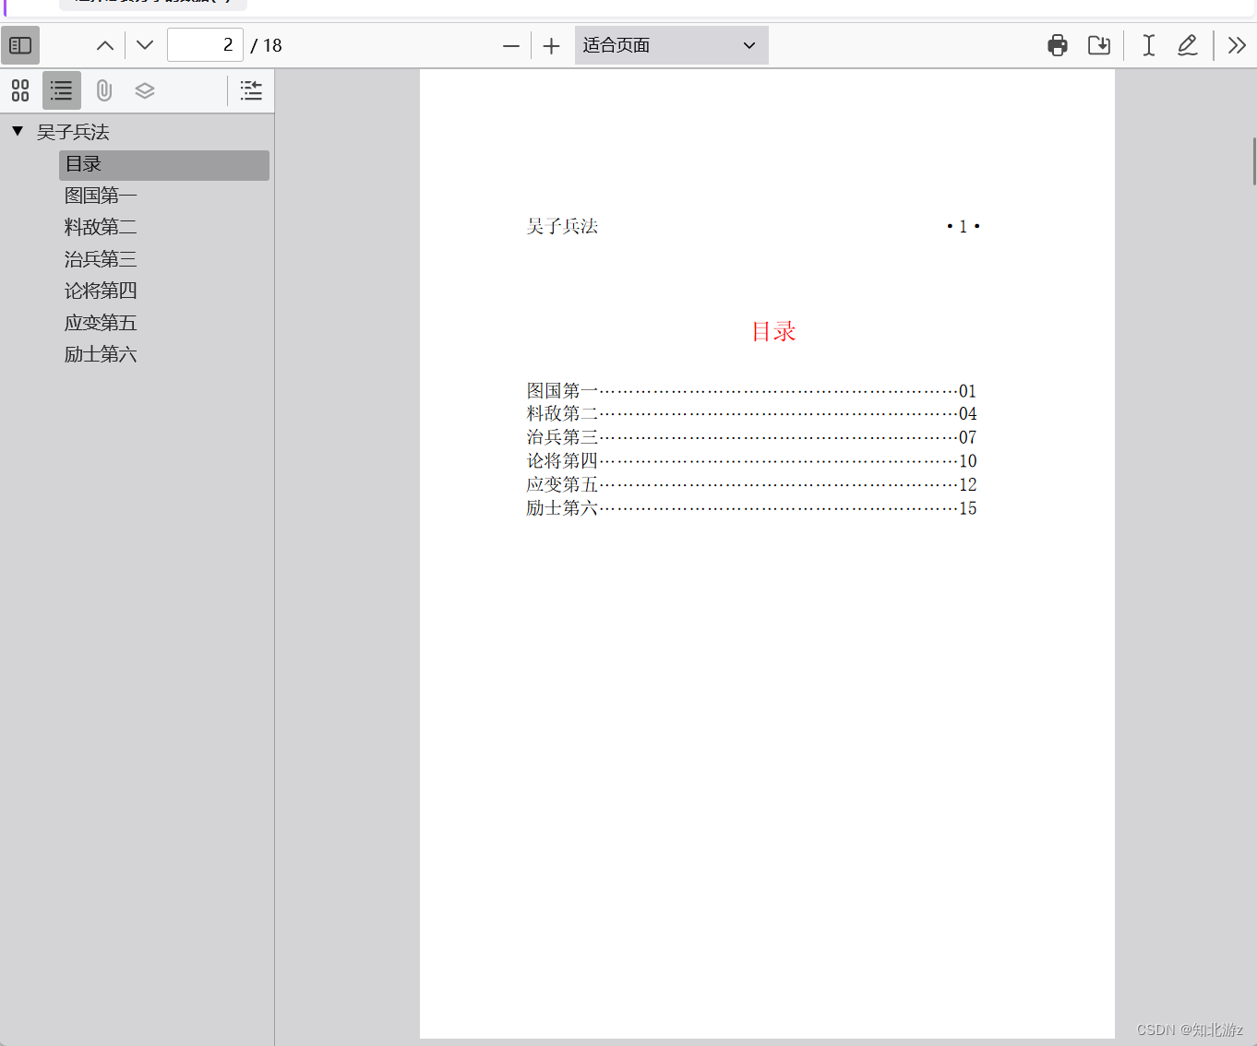The image size is (1257, 1046).
Task: Click the page number •1• in header
Action: point(964,226)
